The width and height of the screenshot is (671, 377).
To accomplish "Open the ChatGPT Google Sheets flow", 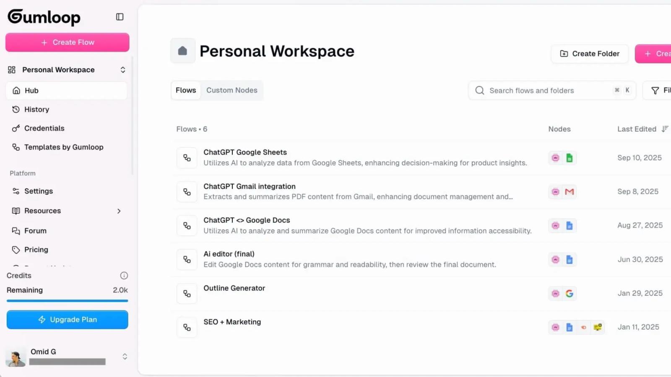I will [x=245, y=152].
